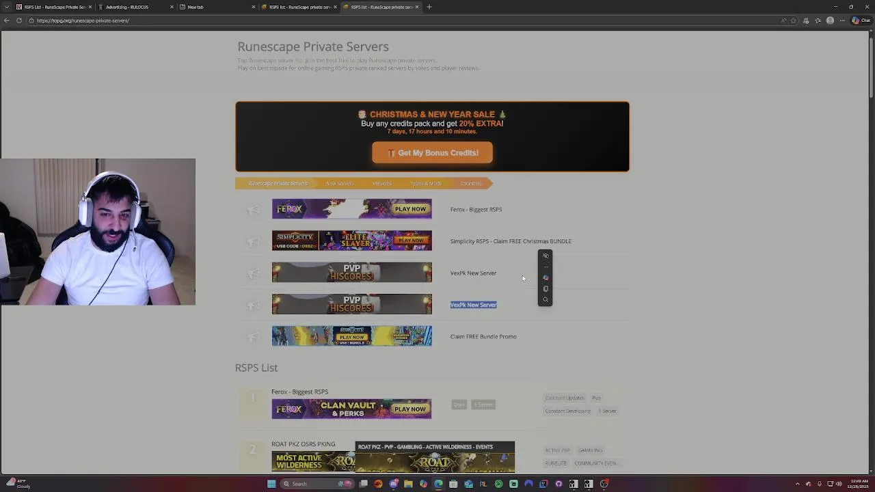The height and width of the screenshot is (492, 875).
Task: Open Ferox Clan Vault & Perks banner
Action: pyautogui.click(x=351, y=409)
